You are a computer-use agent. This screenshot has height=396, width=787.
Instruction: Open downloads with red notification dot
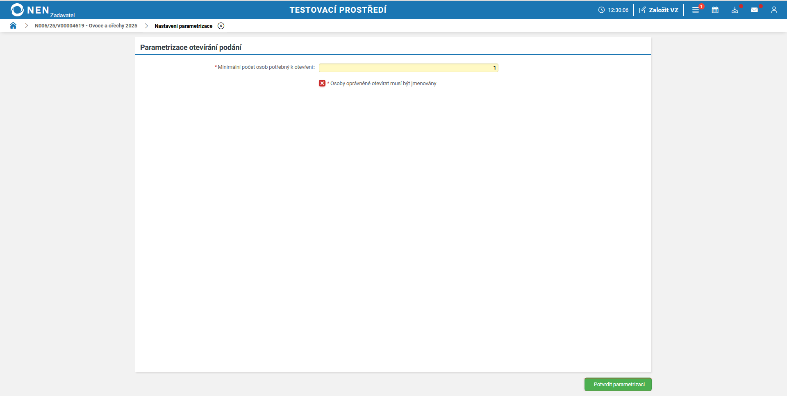(x=735, y=10)
